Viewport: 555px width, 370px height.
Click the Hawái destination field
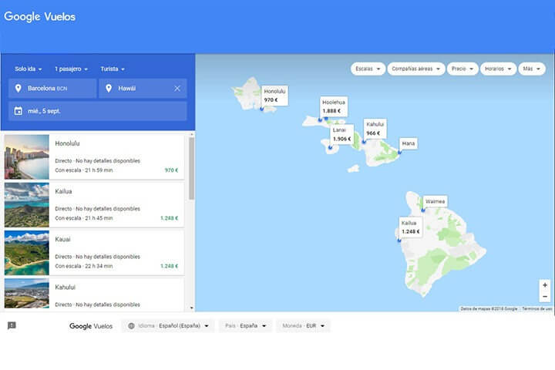tap(143, 88)
